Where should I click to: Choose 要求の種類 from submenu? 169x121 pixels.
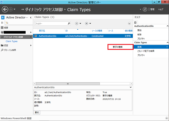tap(120, 47)
